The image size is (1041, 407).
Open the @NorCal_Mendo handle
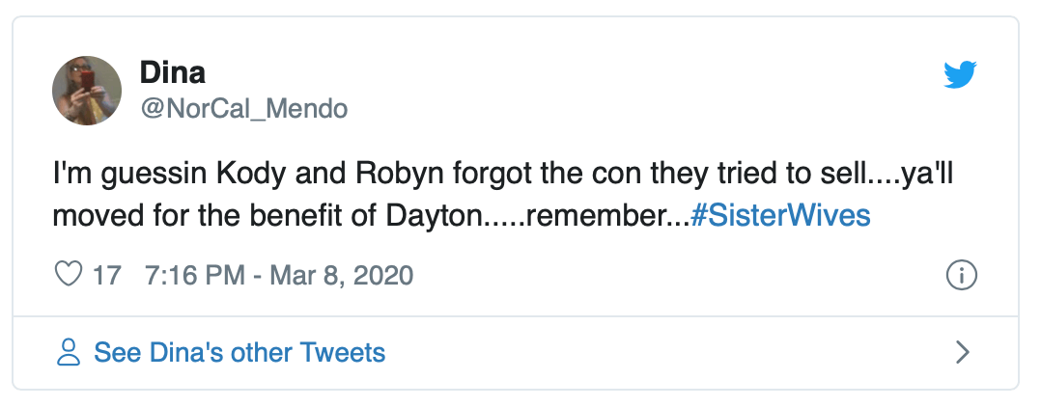[x=243, y=109]
